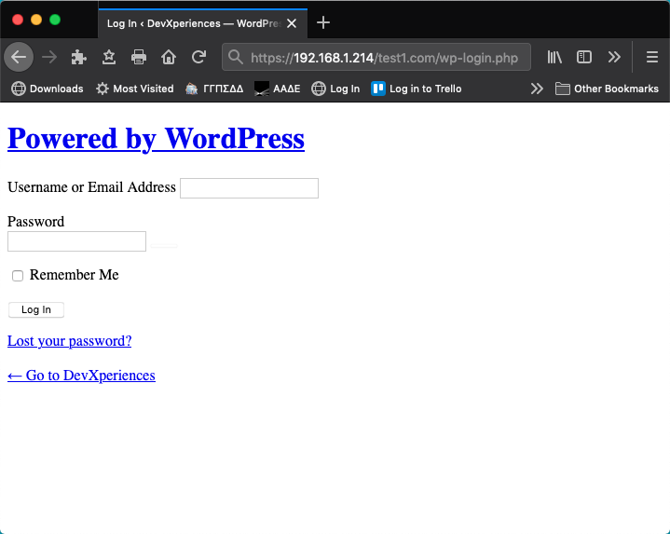Open the Downloads bookmark
The height and width of the screenshot is (534, 670).
click(47, 89)
